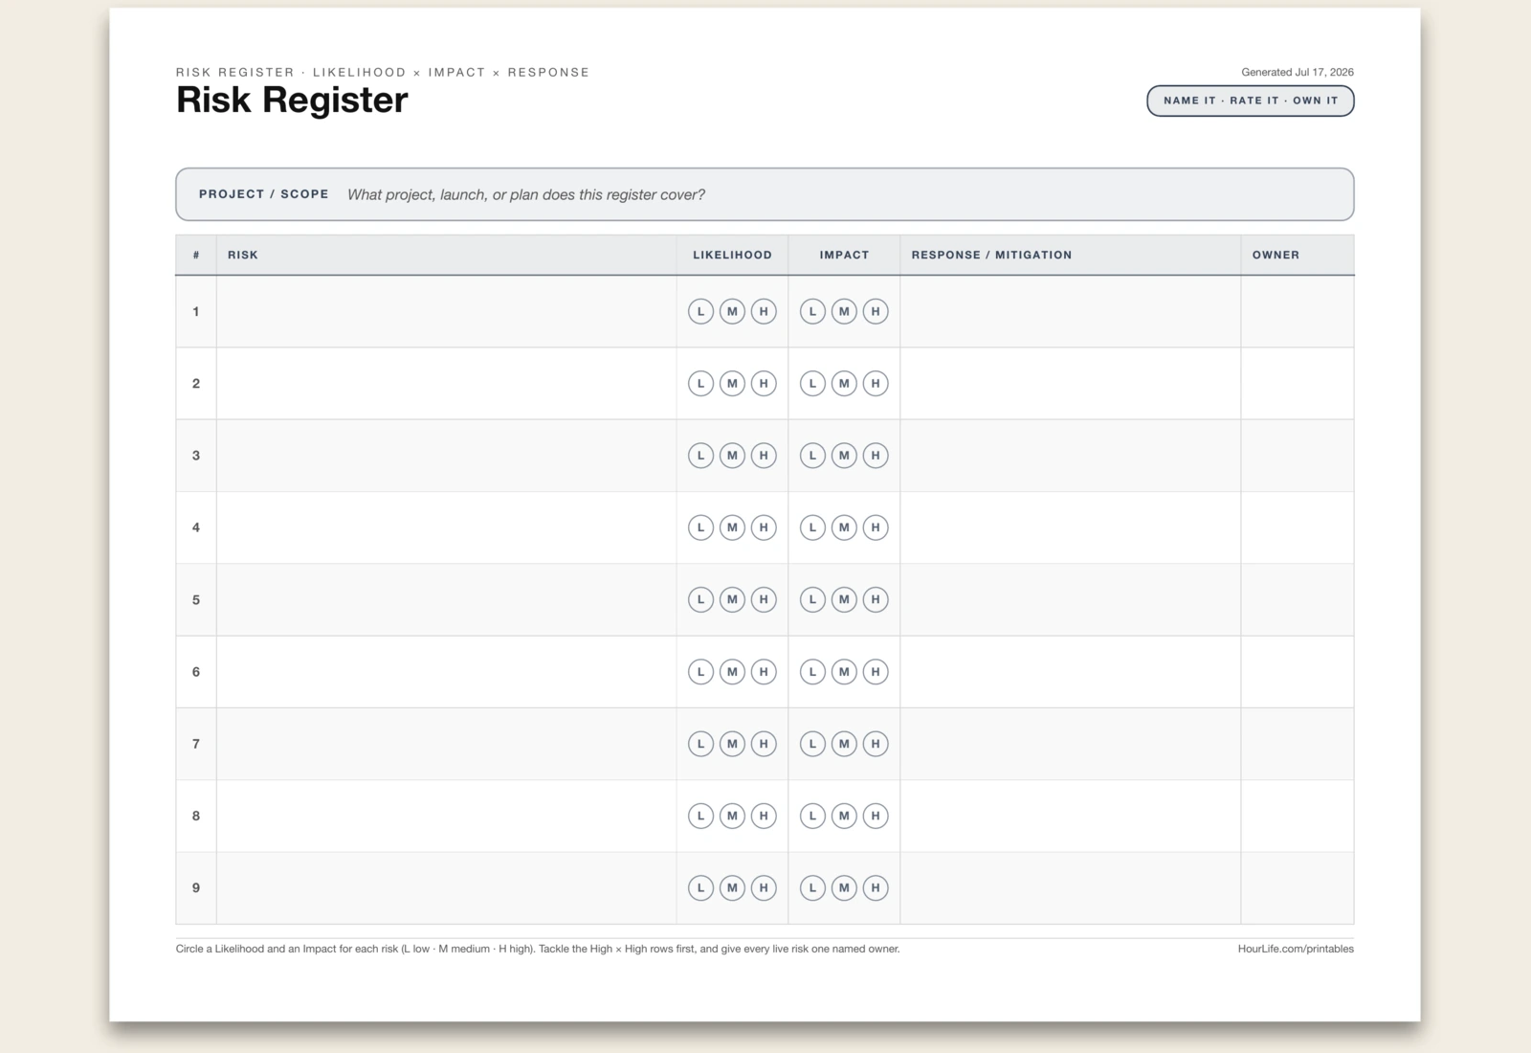Image resolution: width=1531 pixels, height=1053 pixels.
Task: Circle M in Impact for risk 1
Action: pos(844,311)
